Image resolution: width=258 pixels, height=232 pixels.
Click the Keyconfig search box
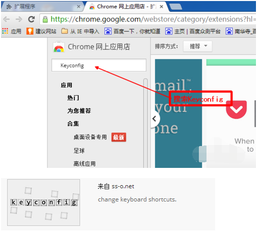[x=99, y=65]
